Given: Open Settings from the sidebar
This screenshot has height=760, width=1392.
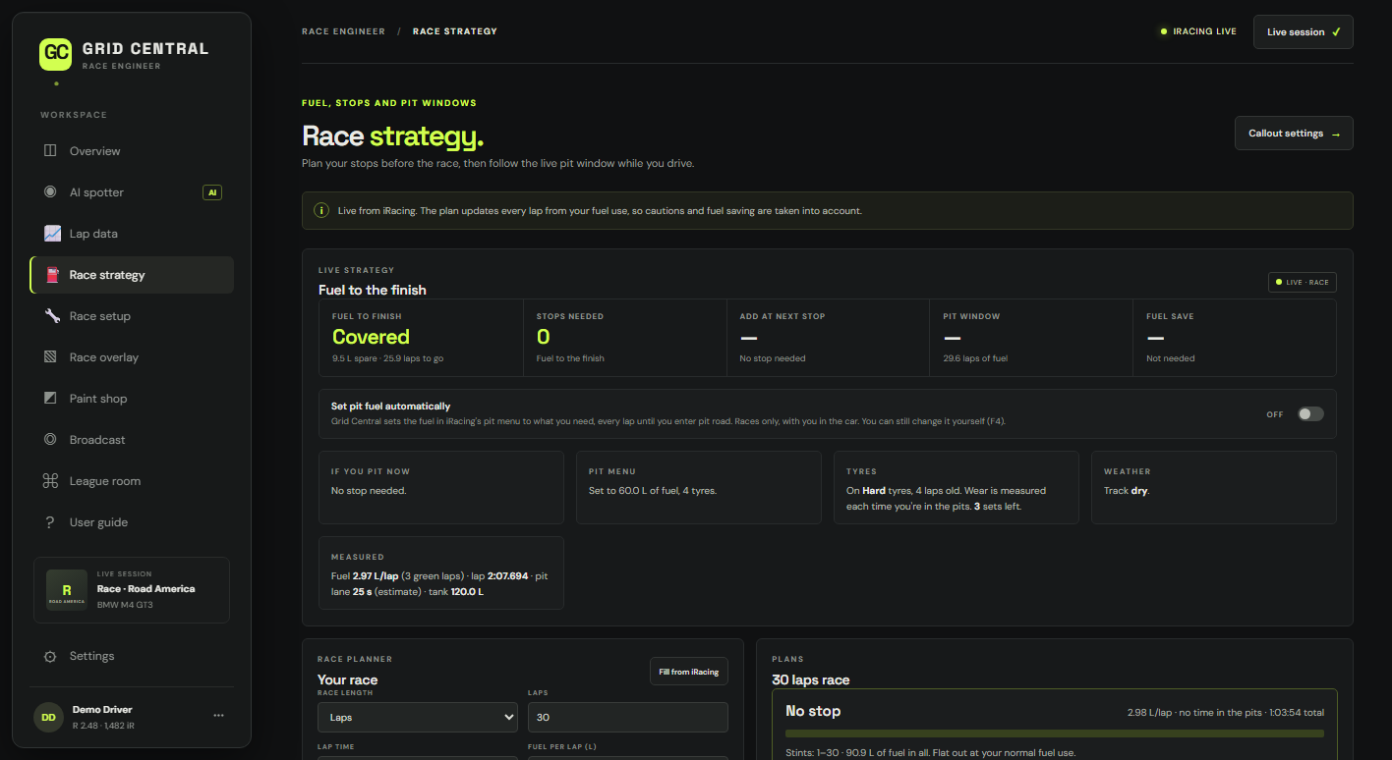Looking at the screenshot, I should (132, 656).
